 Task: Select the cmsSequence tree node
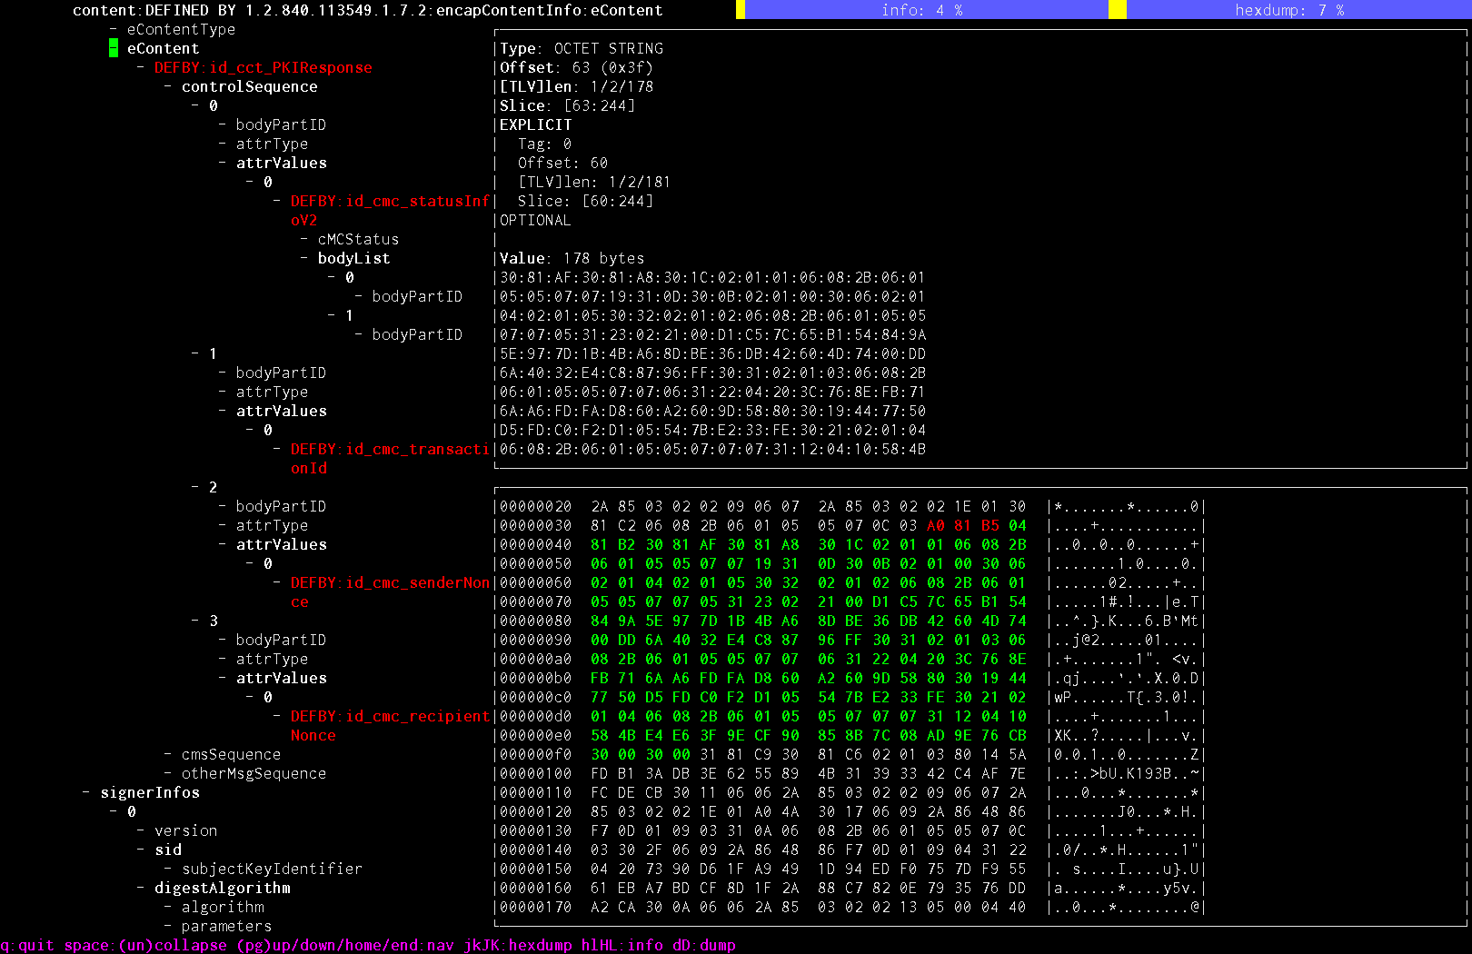(231, 754)
